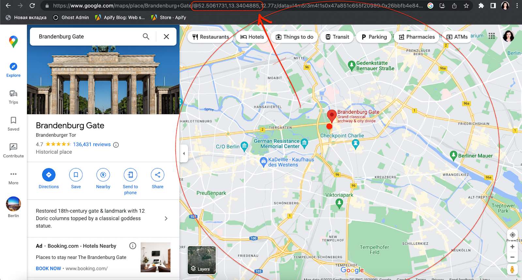Open the Новая вкладка bookmark
This screenshot has height=280, width=522.
[x=26, y=18]
